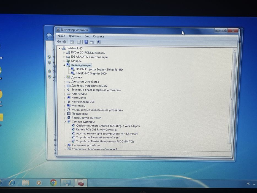This screenshot has height=193, width=257.
Task: Switch to Control Panel taskbar button
Action: tap(67, 183)
